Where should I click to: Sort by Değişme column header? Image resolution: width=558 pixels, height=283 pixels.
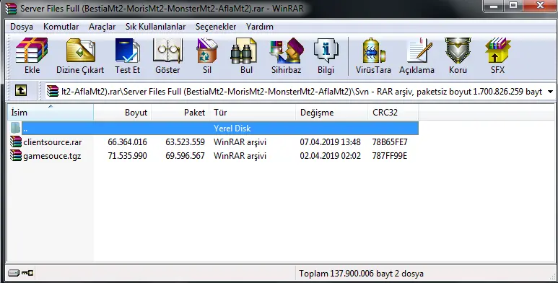click(331, 113)
